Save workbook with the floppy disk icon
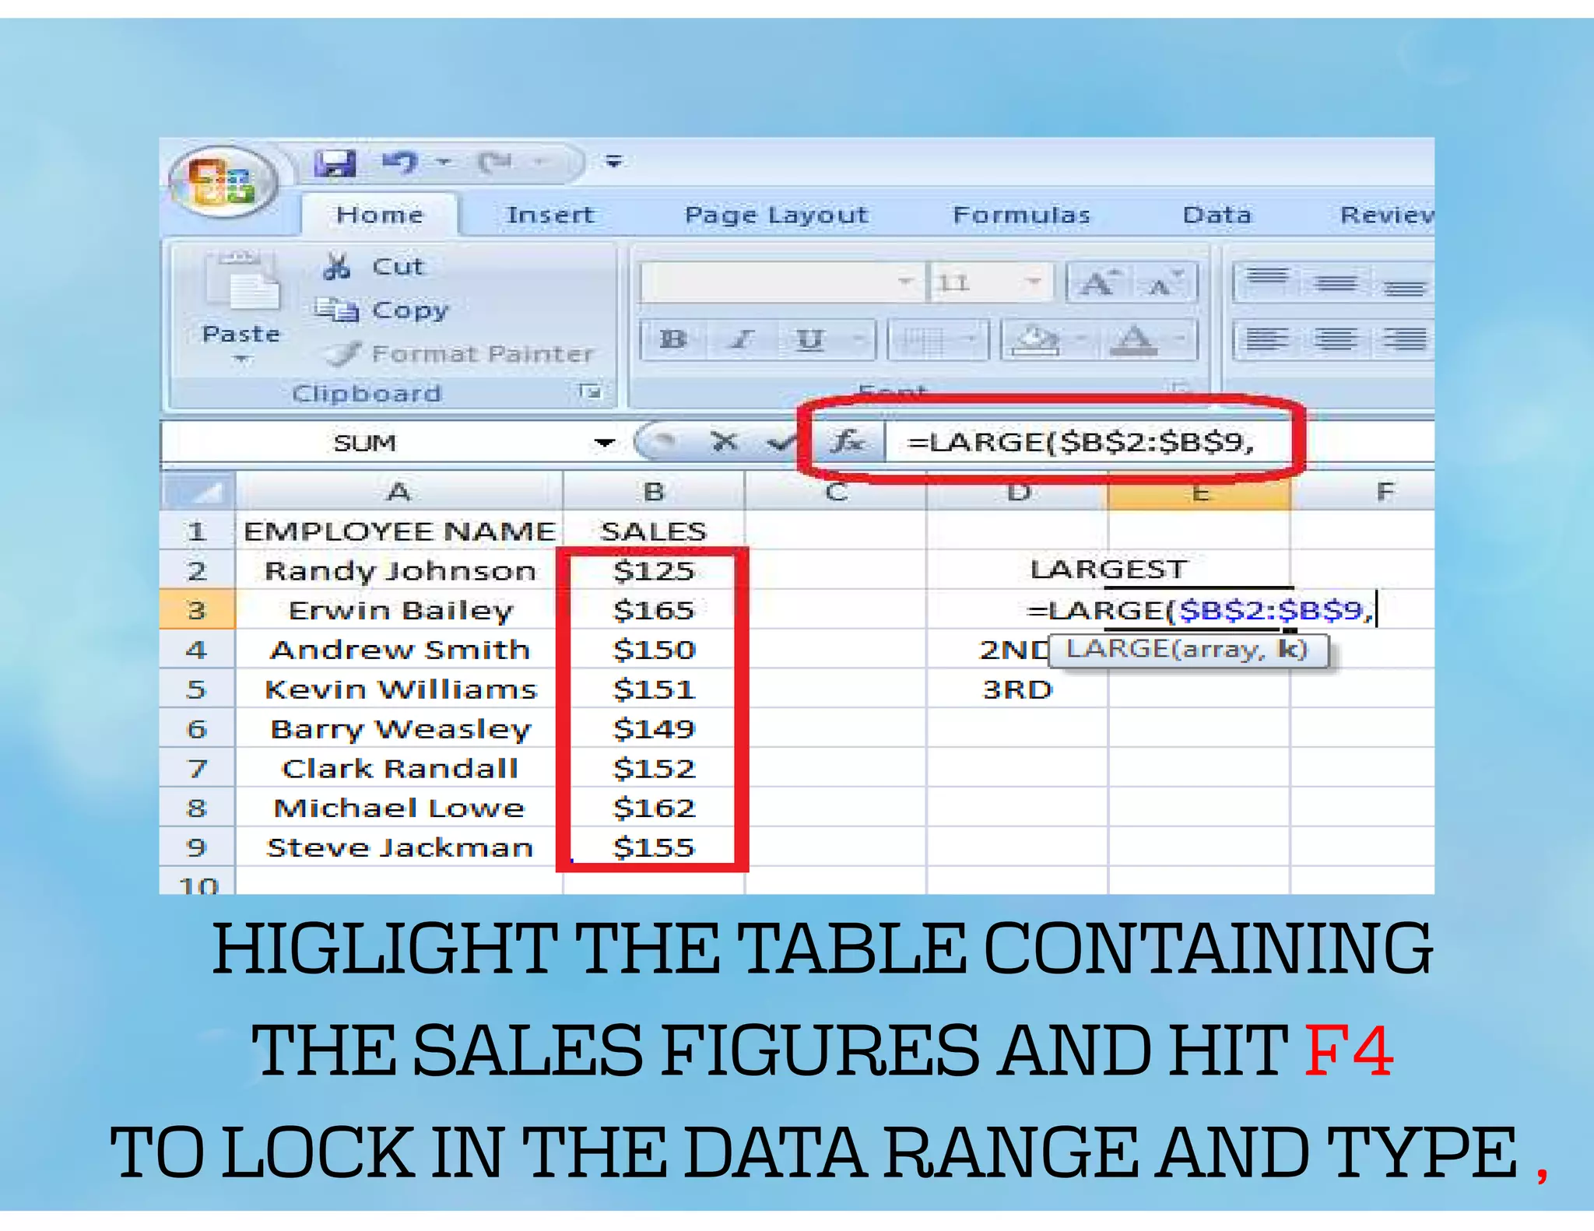 coord(335,163)
